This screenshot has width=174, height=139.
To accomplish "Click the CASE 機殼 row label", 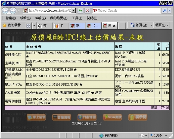I will [x=15, y=93].
